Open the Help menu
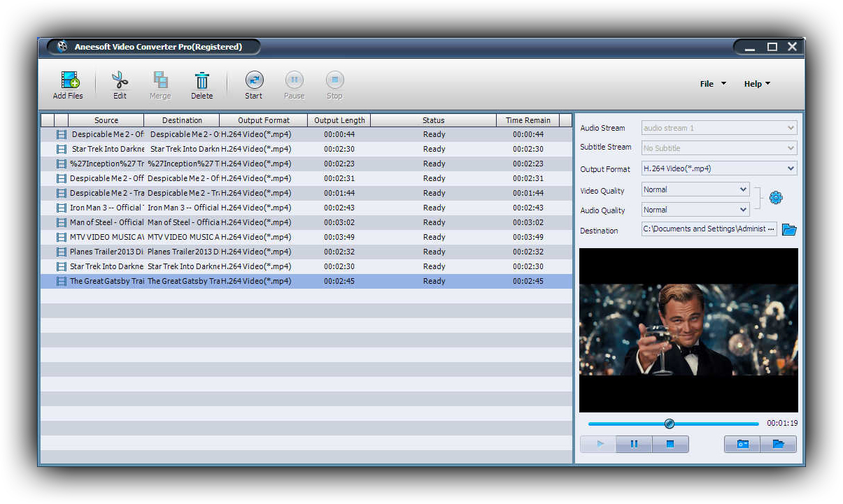Screen dimensions: 843x504 point(757,84)
